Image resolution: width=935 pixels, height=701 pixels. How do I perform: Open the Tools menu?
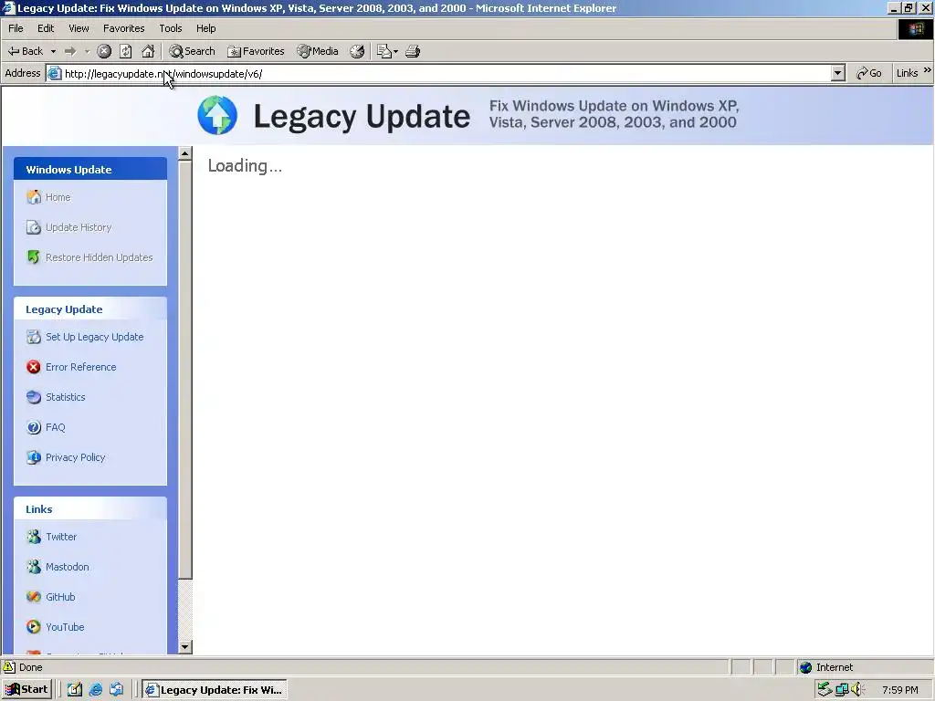point(171,28)
